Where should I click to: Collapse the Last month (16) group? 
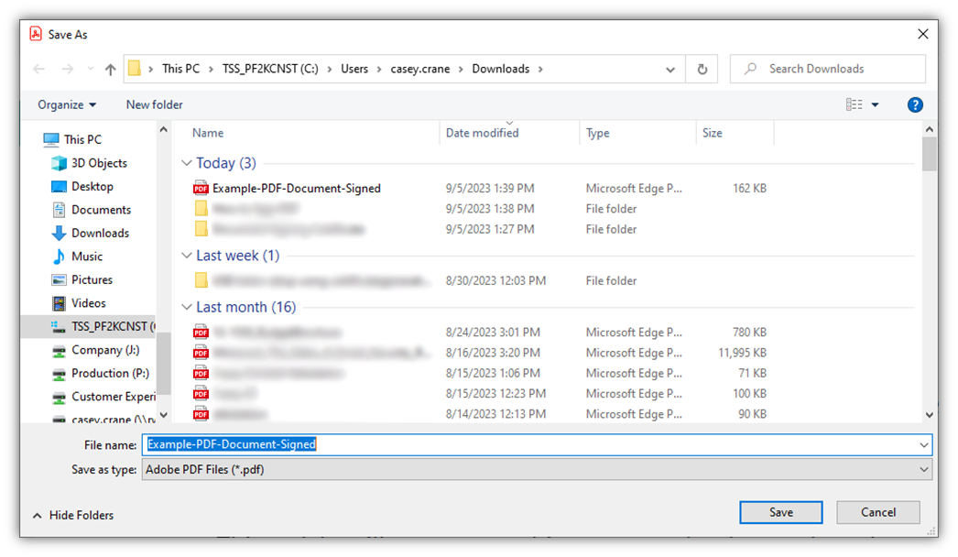coord(187,307)
